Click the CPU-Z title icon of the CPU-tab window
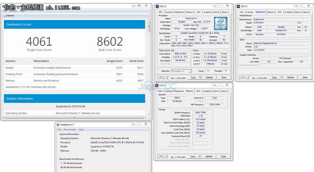 157,7
